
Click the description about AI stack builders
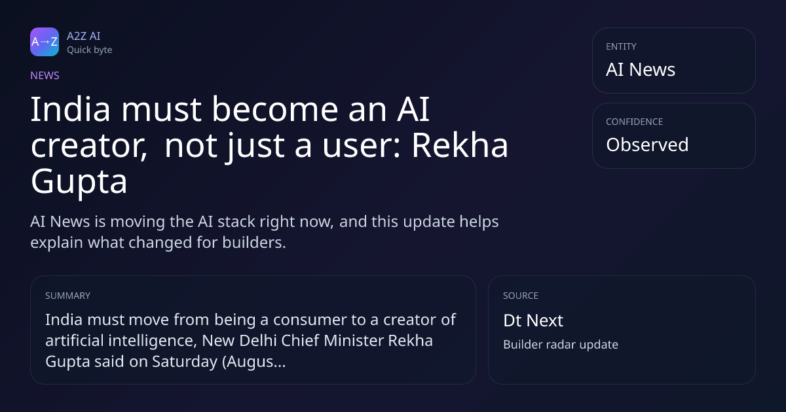point(265,232)
